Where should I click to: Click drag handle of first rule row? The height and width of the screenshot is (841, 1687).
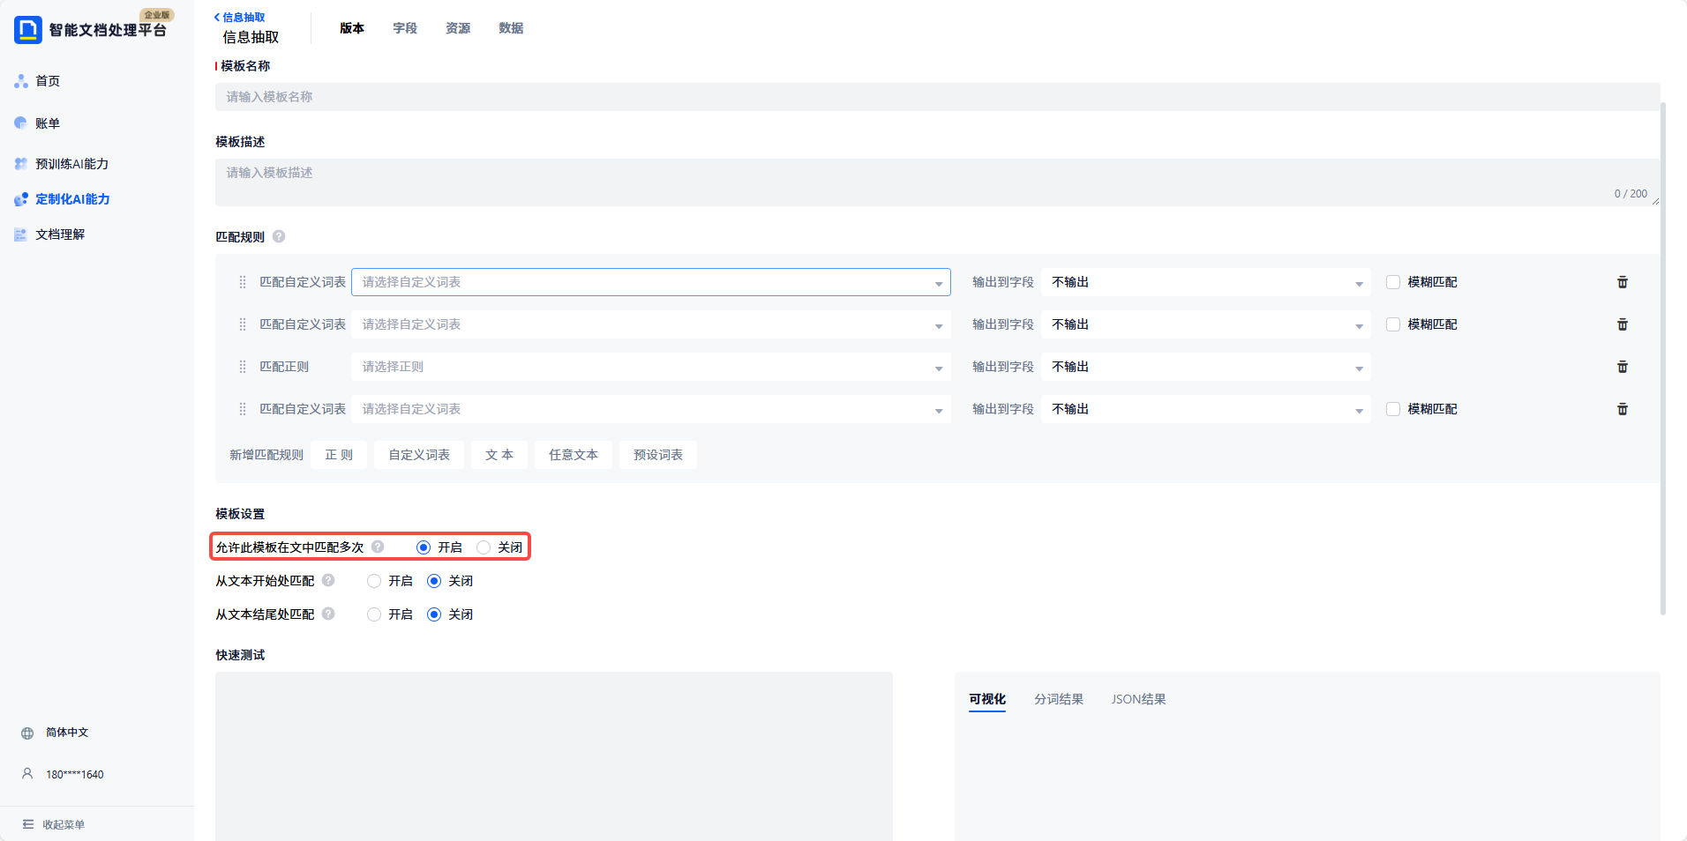pyautogui.click(x=243, y=282)
